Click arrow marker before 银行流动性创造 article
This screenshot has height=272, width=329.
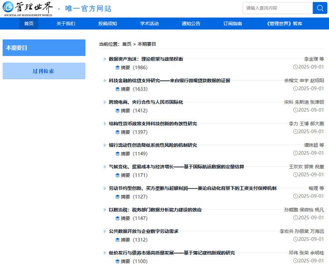pyautogui.click(x=105, y=145)
